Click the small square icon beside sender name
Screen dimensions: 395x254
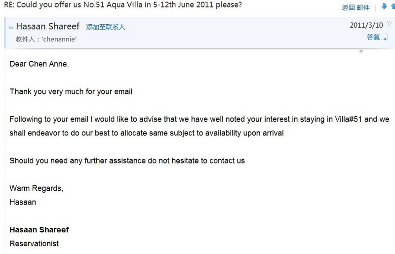click(11, 28)
